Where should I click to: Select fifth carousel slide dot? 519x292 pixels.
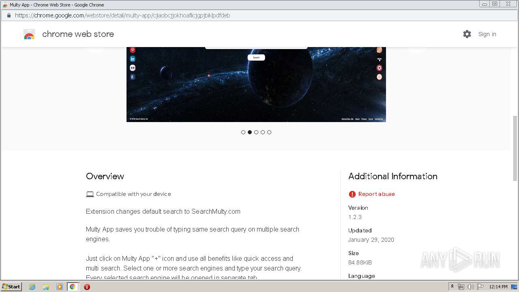point(269,132)
